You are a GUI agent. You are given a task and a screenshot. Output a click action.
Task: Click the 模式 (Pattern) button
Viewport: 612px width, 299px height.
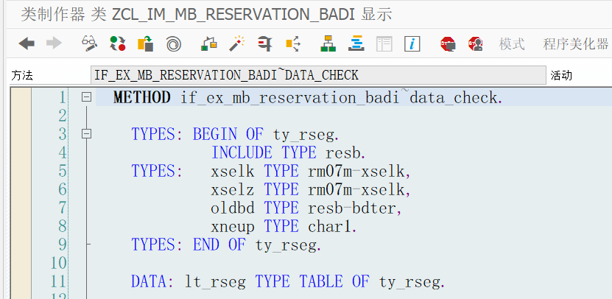tap(512, 43)
